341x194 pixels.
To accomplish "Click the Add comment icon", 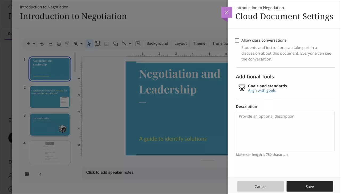I will pos(138,44).
